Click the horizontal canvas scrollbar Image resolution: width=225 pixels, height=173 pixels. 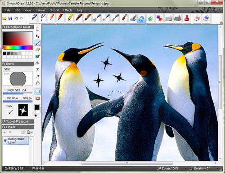[x=127, y=163]
